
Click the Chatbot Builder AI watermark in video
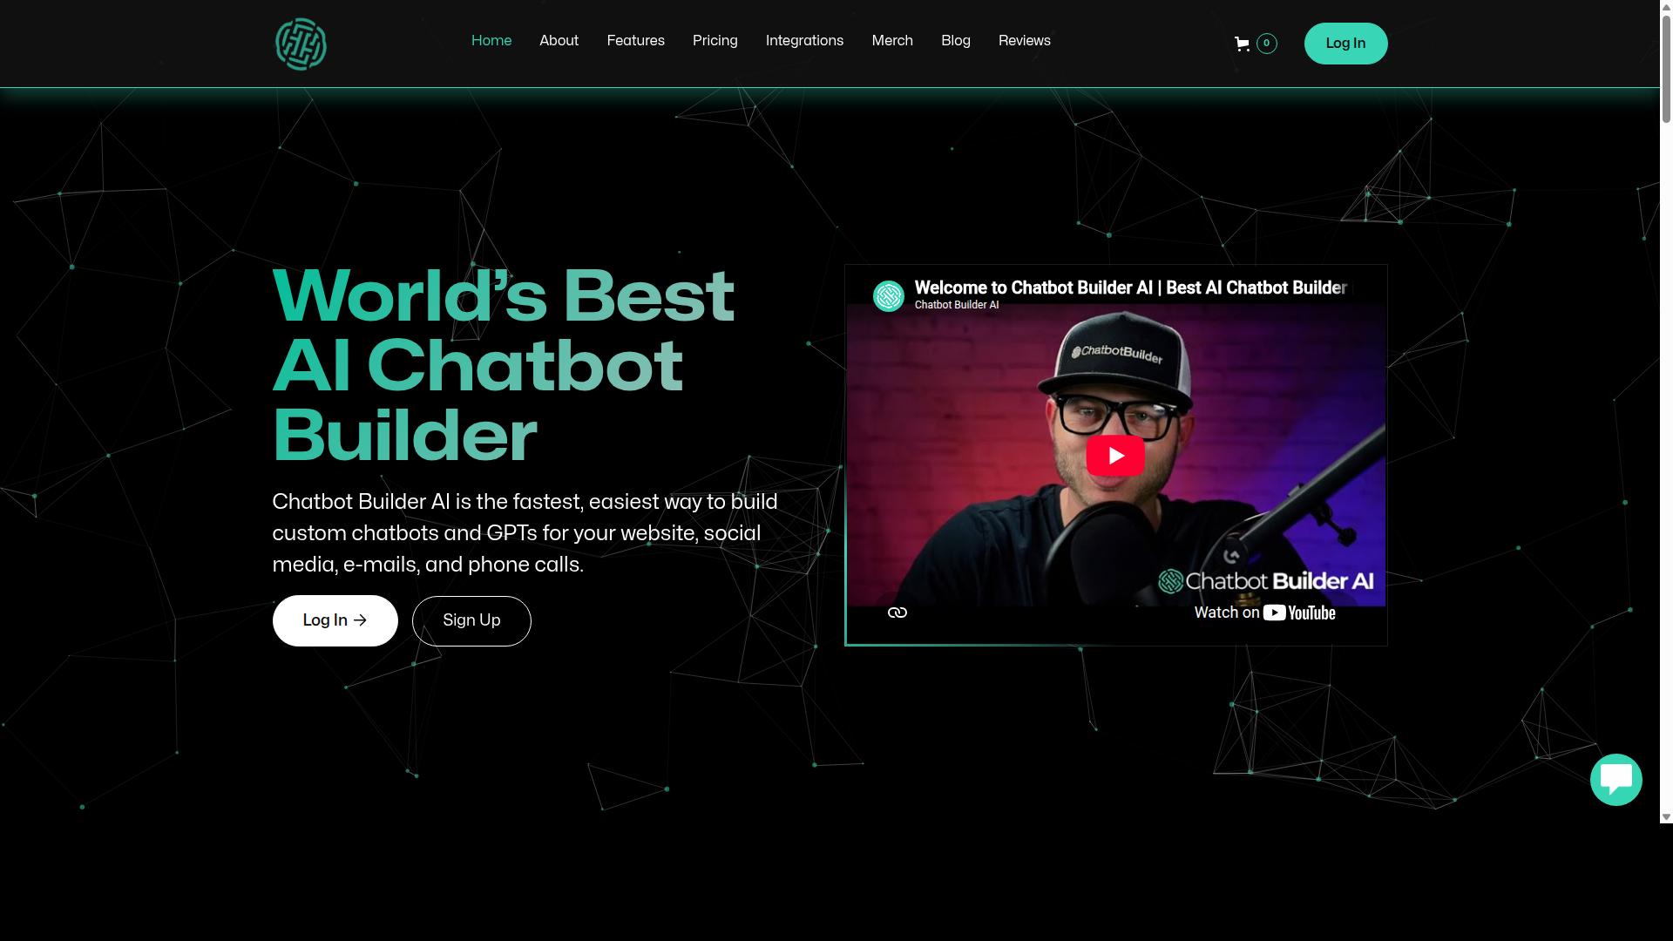point(1265,580)
